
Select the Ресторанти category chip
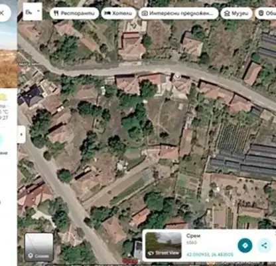[x=74, y=13]
